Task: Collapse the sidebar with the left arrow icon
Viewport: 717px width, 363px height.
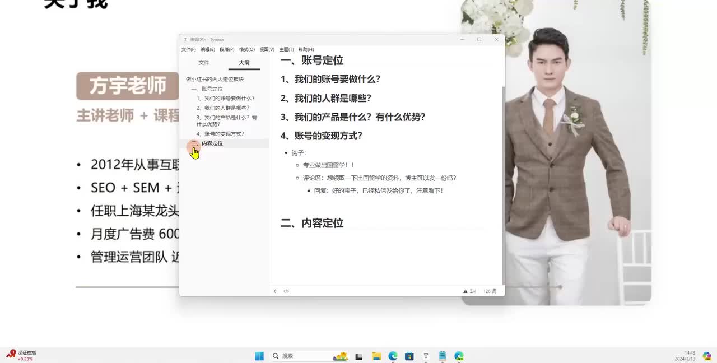Action: coord(274,291)
